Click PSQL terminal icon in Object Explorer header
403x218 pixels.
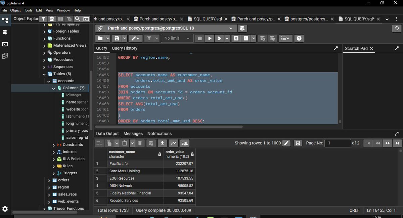(86, 19)
